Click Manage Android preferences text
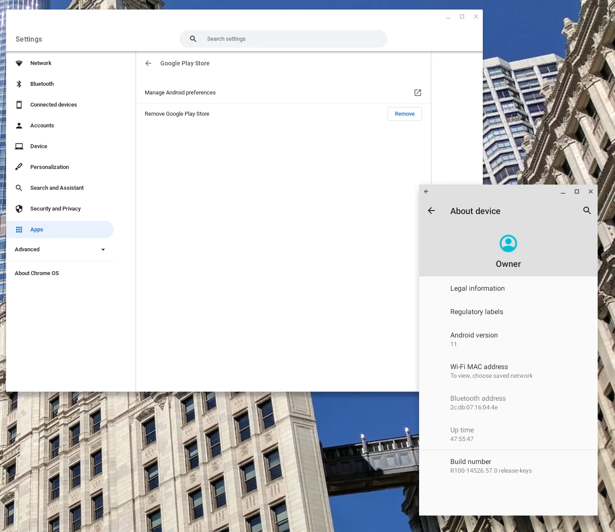The height and width of the screenshot is (532, 615). 180,93
